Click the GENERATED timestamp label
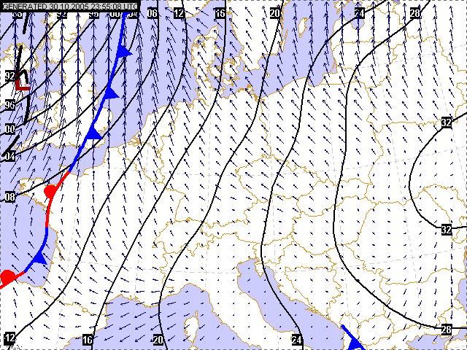Viewport: 467px width, 350px height. point(70,6)
